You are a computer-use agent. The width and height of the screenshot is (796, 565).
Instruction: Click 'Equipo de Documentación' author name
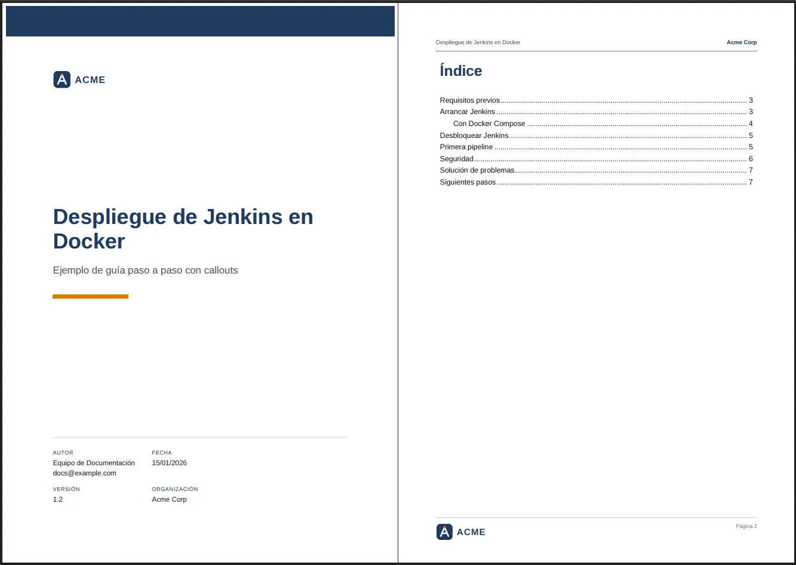(94, 463)
